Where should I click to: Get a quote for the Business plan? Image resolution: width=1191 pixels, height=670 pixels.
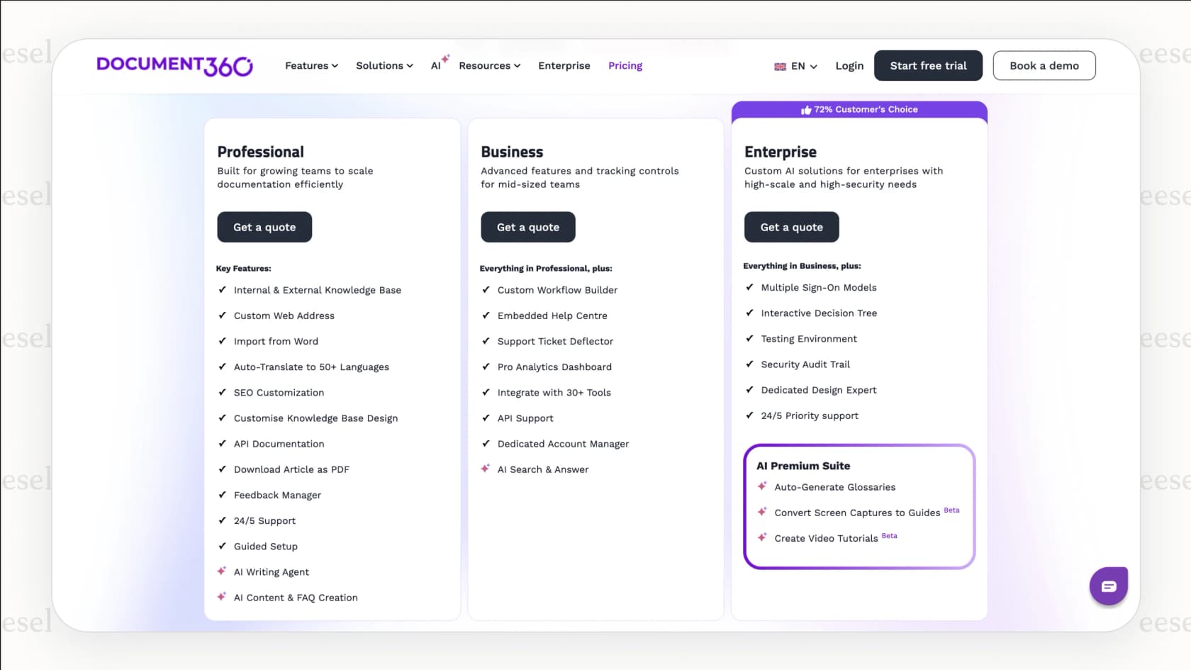click(x=528, y=227)
